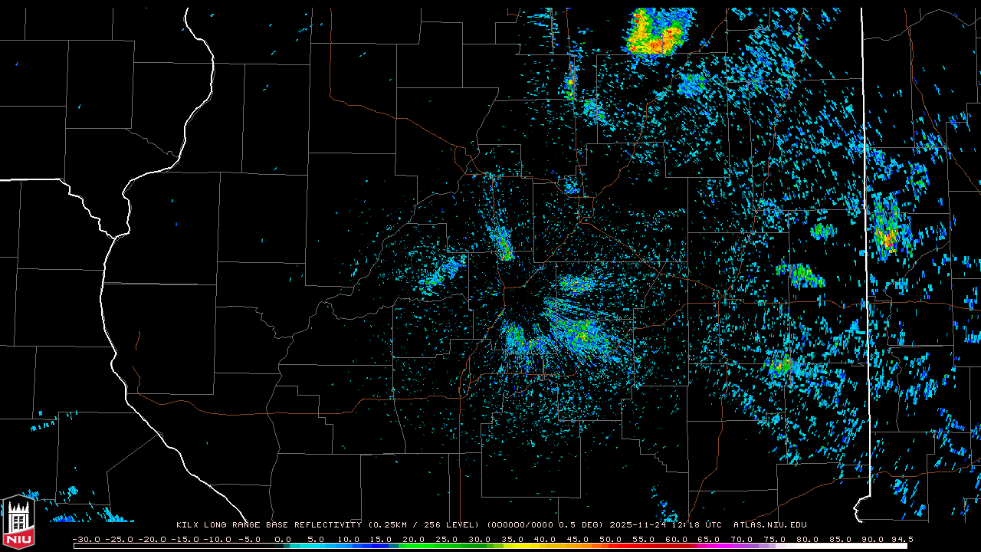Click the 35.0 label on color scale
Image resolution: width=981 pixels, height=552 pixels.
[x=512, y=540]
